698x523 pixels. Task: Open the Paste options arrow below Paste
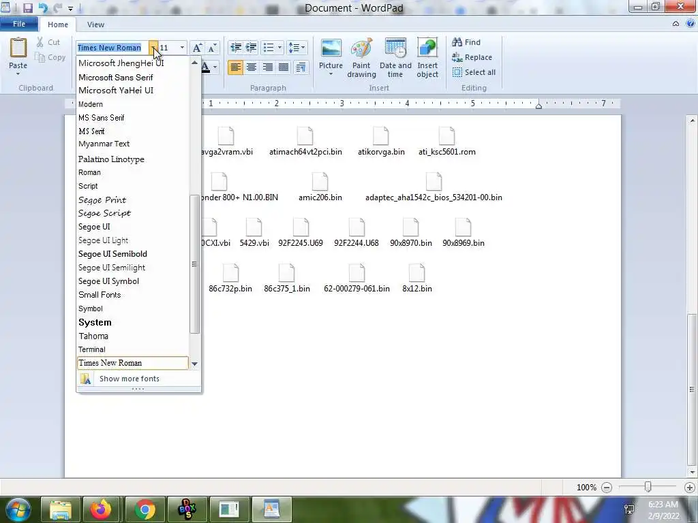(18, 74)
